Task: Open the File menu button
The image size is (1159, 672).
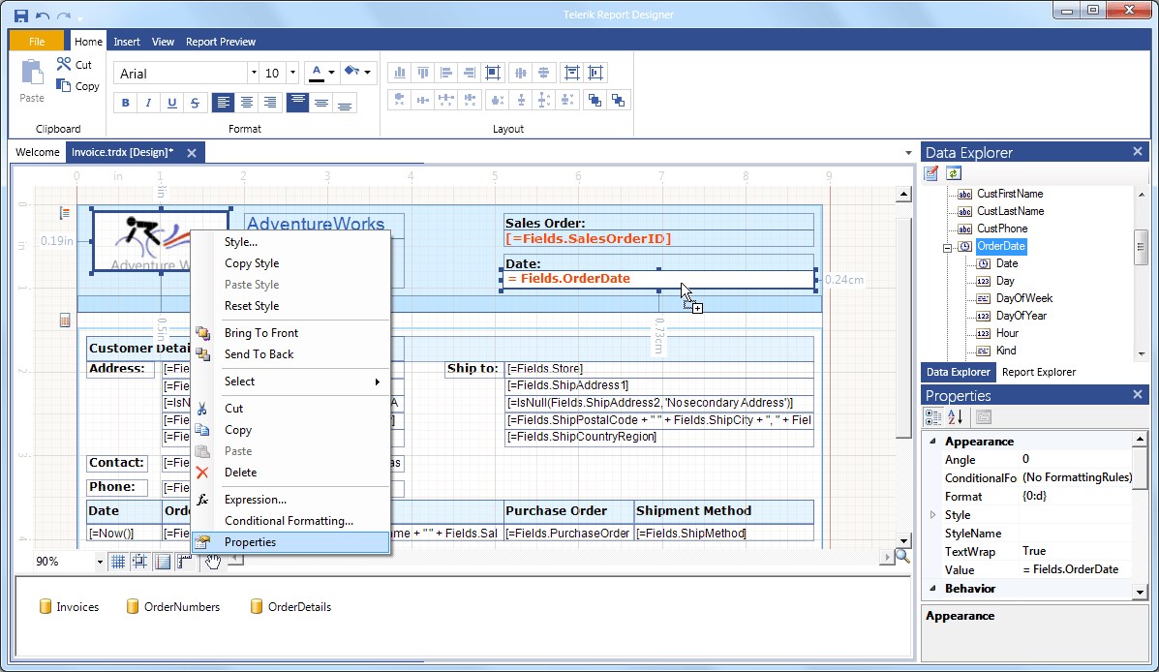Action: pos(37,42)
